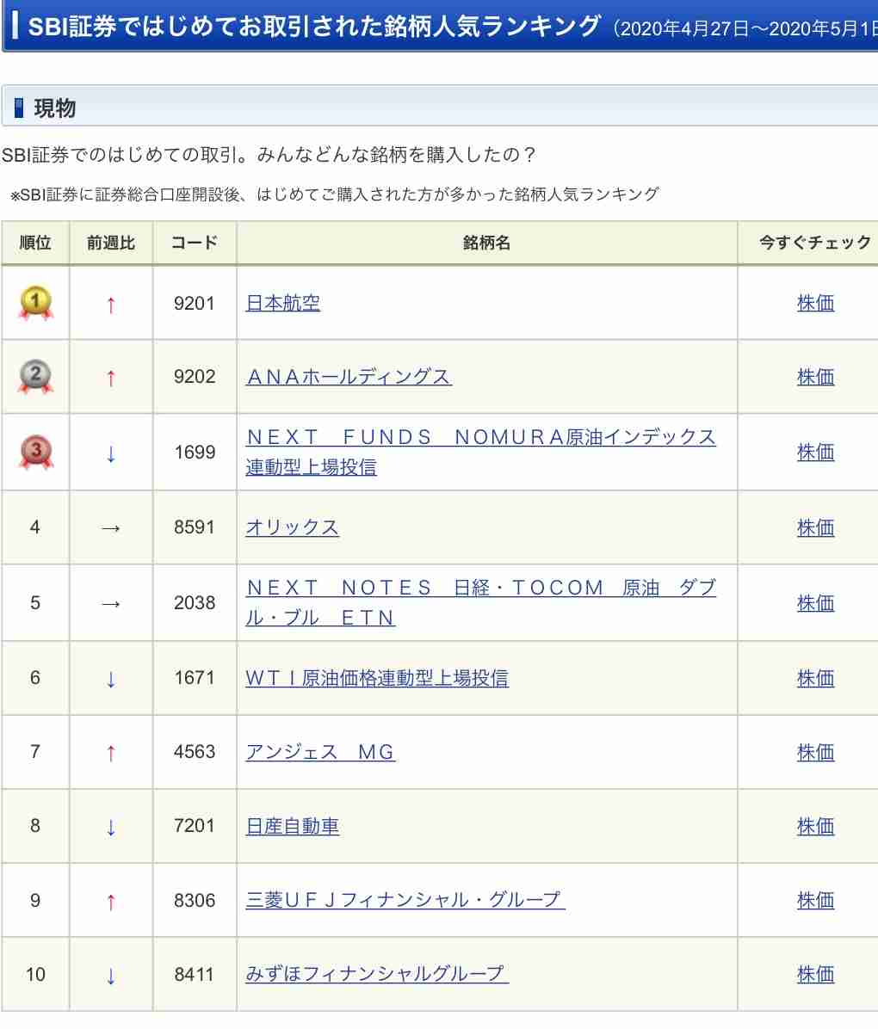Click the 今すぐチェック column header
Image resolution: width=878 pixels, height=1029 pixels.
(x=815, y=243)
